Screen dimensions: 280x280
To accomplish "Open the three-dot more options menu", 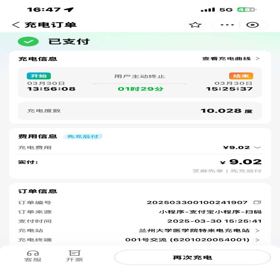I will click(227, 25).
